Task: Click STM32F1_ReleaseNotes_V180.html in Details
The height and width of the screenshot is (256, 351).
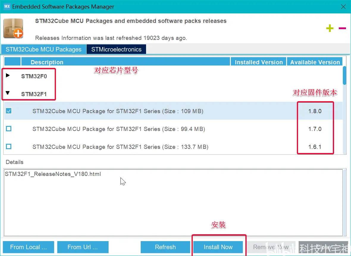Action: (53, 174)
